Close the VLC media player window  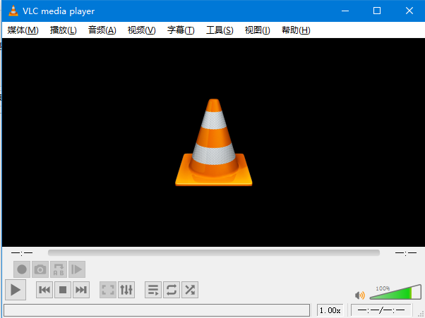pyautogui.click(x=409, y=11)
